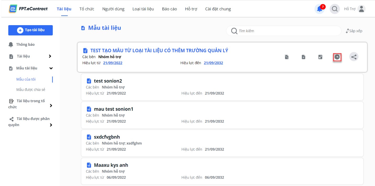Click Hiệu lực đến date 21/09/2032 link in first card
375x186 pixels.
coord(213,63)
